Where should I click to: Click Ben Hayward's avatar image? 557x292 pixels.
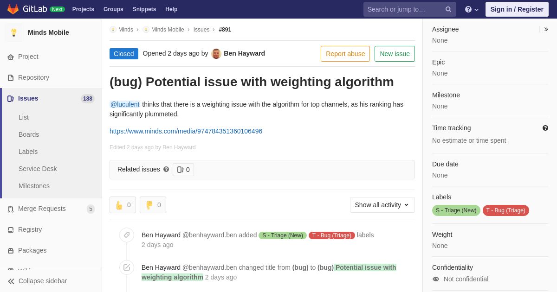216,54
